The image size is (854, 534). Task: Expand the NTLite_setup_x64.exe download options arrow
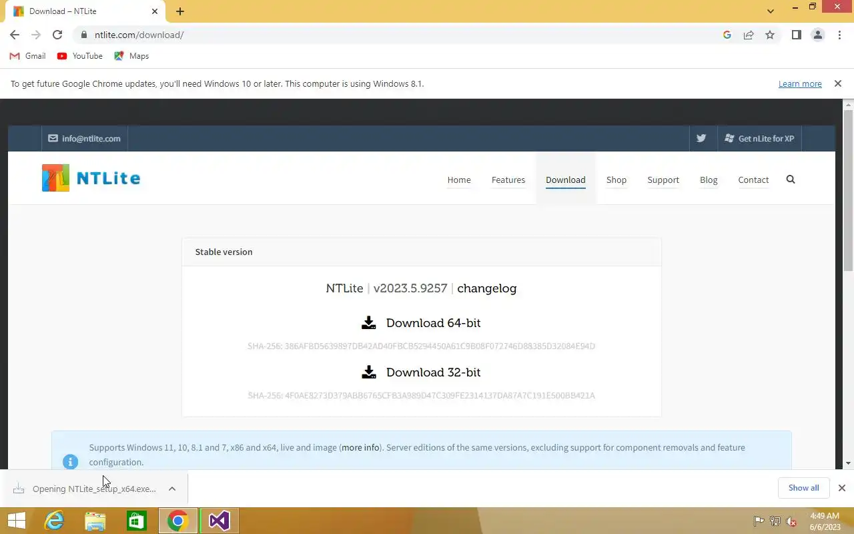pos(172,489)
